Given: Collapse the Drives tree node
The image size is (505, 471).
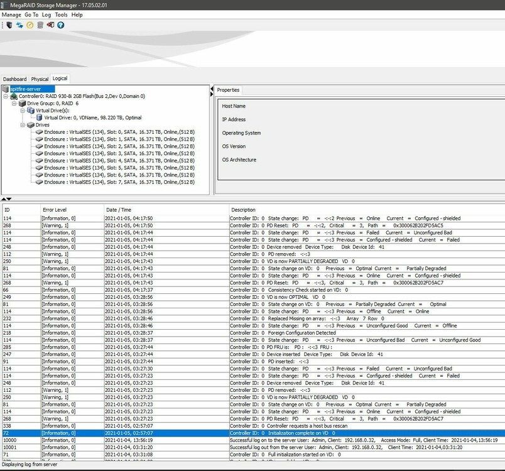Looking at the screenshot, I should pos(22,125).
